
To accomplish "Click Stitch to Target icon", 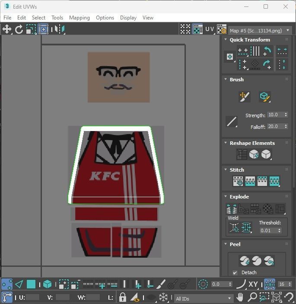I will (238, 181).
